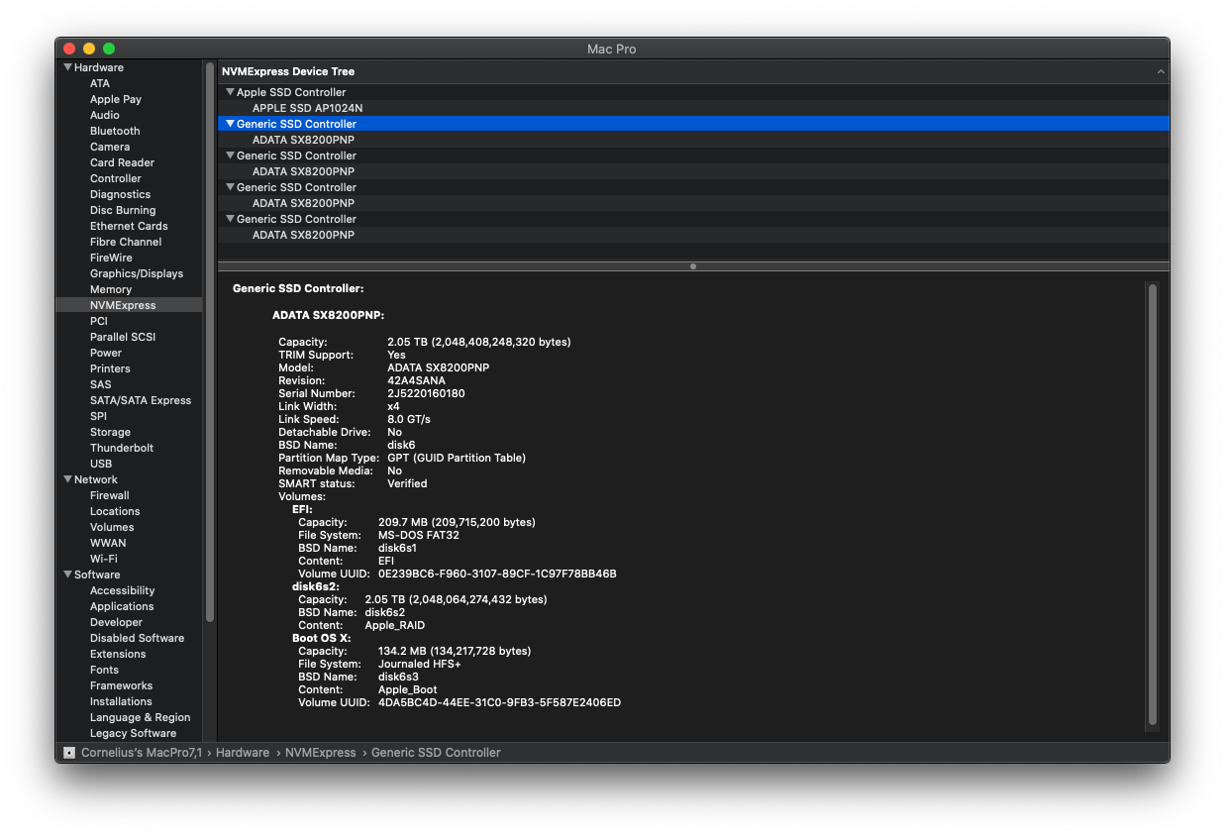Select Parallel SCSI category
Image resolution: width=1225 pixels, height=836 pixels.
click(123, 337)
